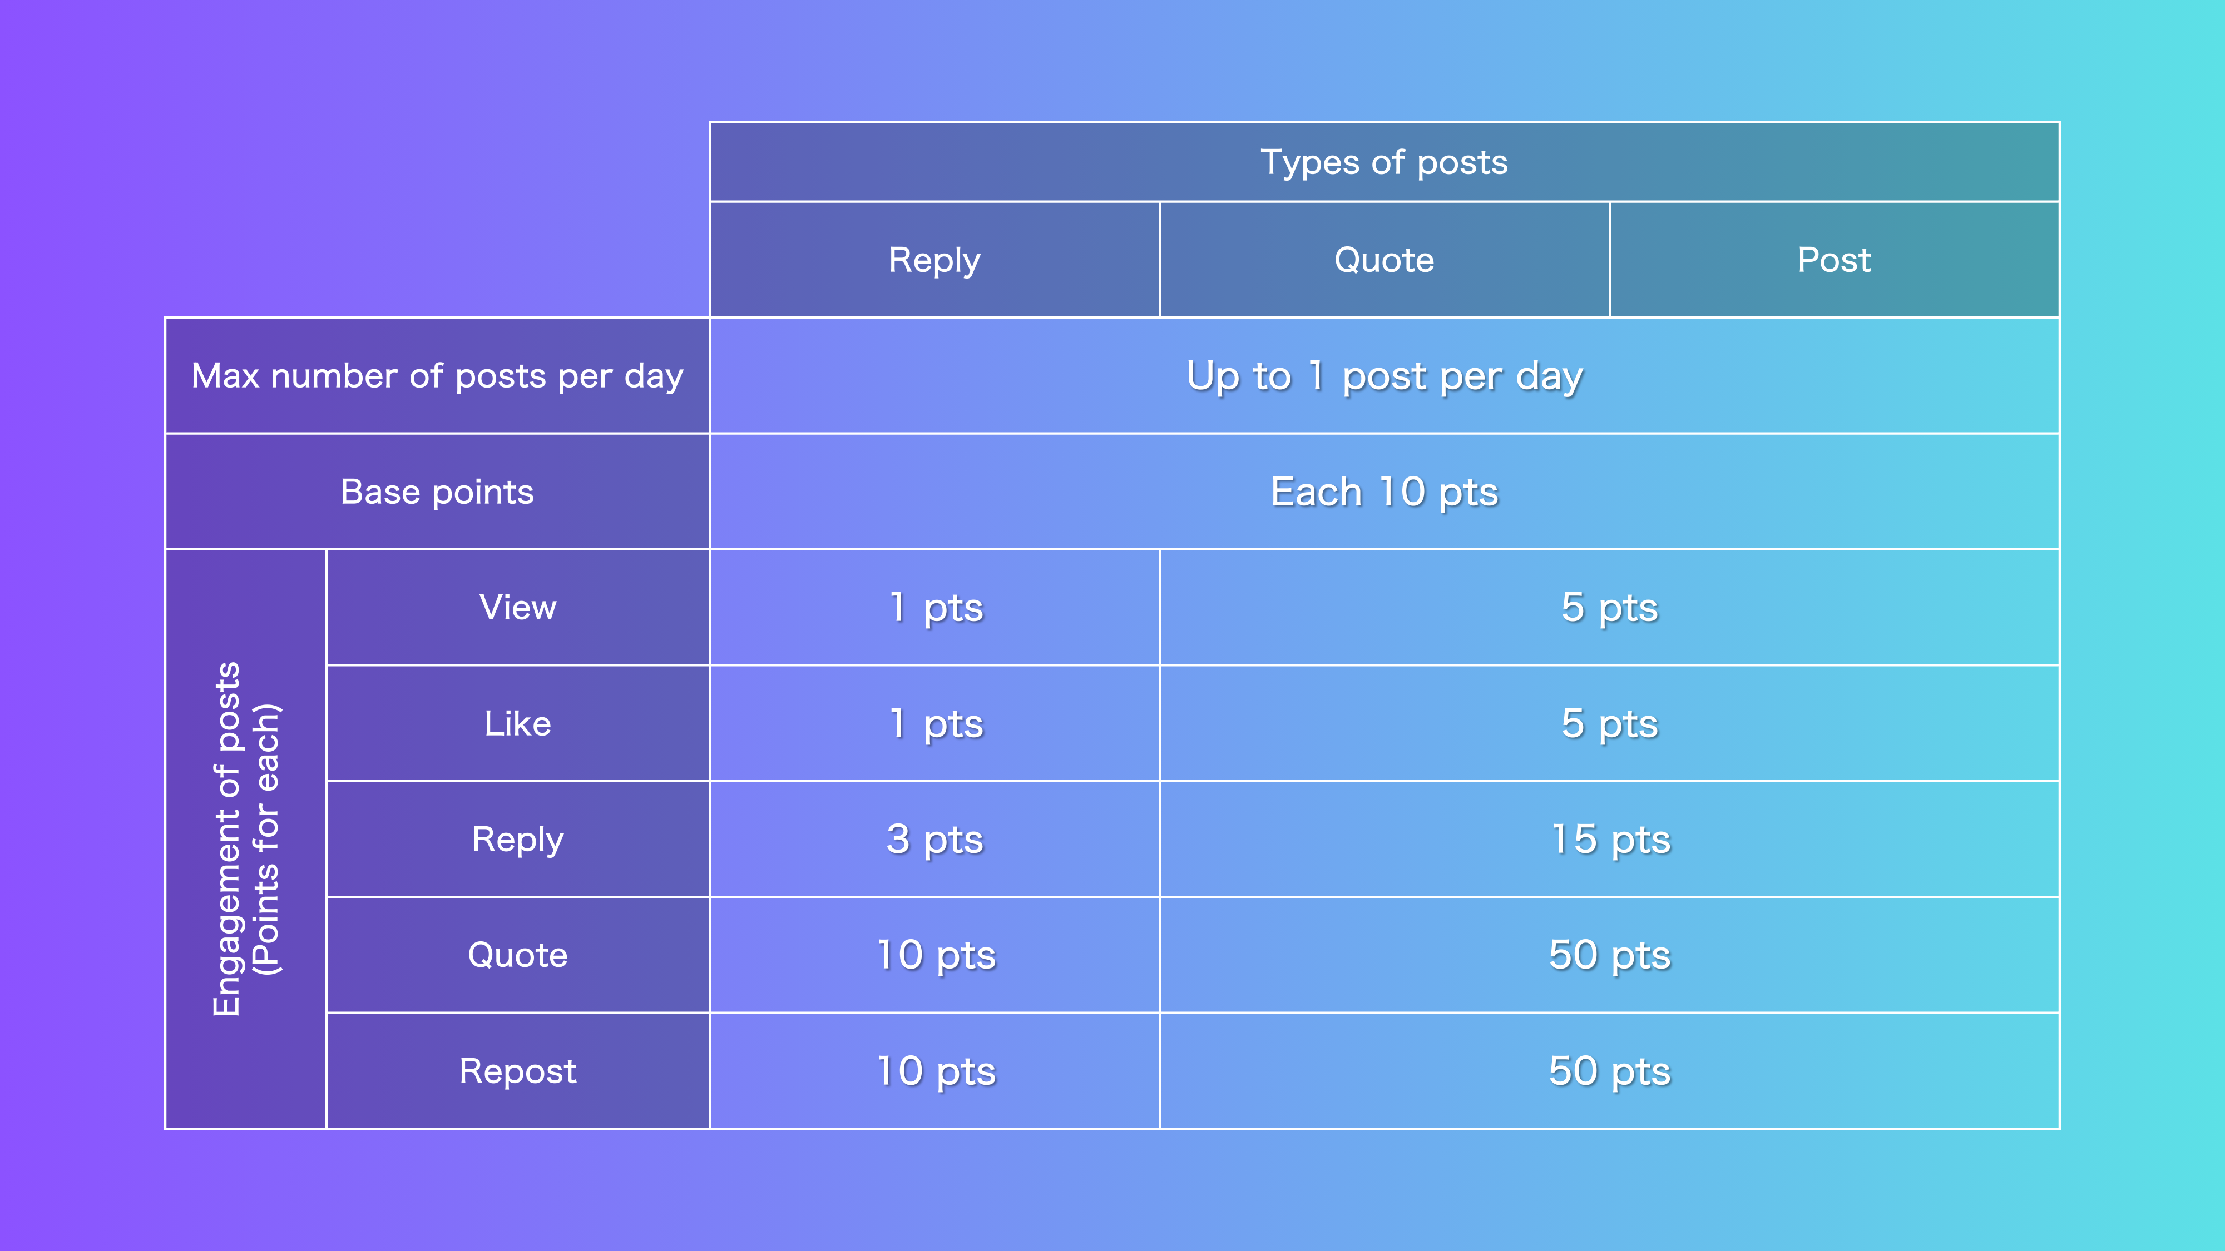This screenshot has height=1251, width=2225.
Task: Click the "10 pts" cell in Quote row
Action: 934,955
